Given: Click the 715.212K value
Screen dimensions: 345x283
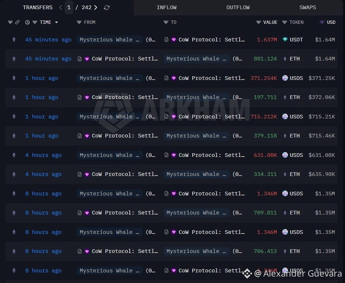Looking at the screenshot, I should (264, 117).
